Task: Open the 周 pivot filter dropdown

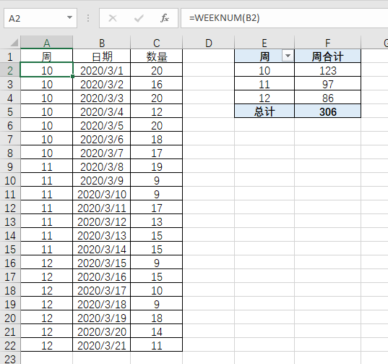Action: 288,56
